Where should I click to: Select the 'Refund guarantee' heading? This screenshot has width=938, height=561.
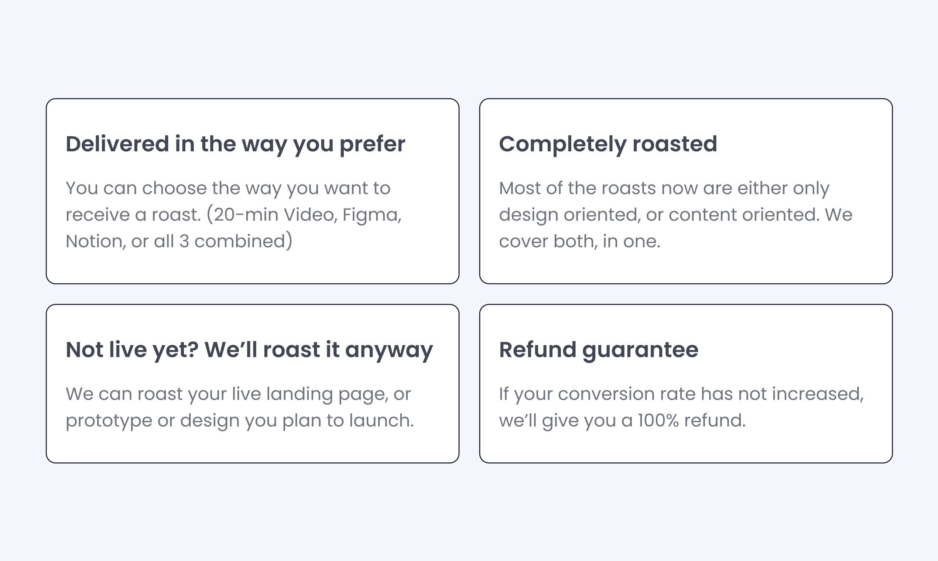pos(598,350)
